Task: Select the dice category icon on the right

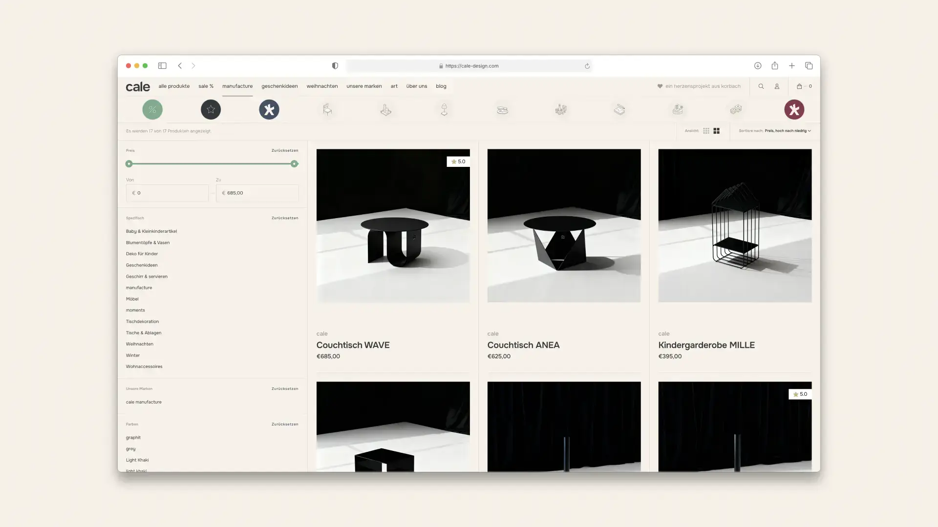Action: 736,109
